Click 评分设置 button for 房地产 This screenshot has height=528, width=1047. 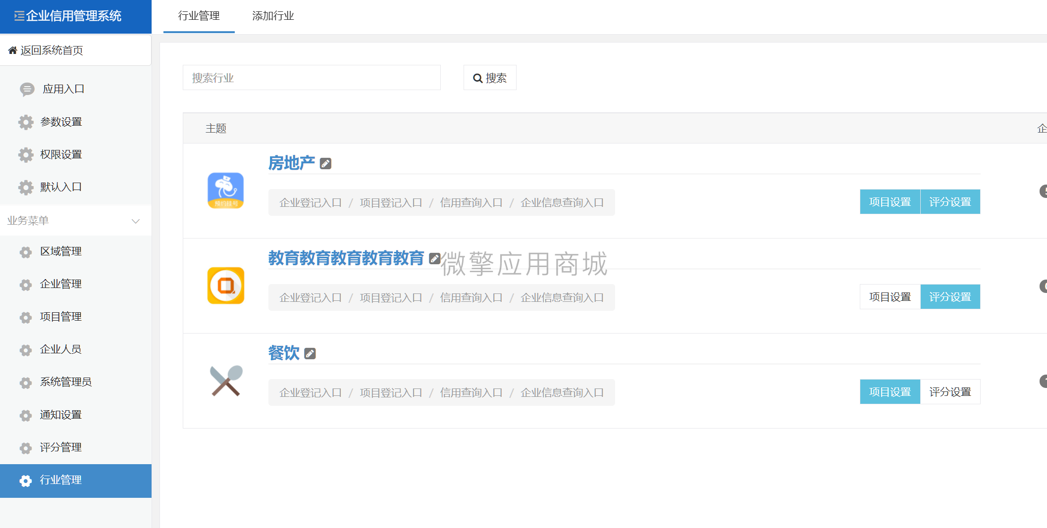[x=950, y=202]
